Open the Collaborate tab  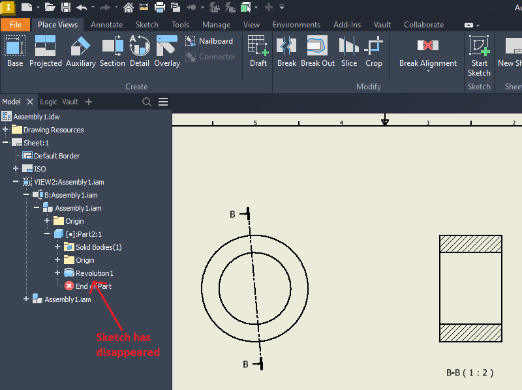[423, 25]
